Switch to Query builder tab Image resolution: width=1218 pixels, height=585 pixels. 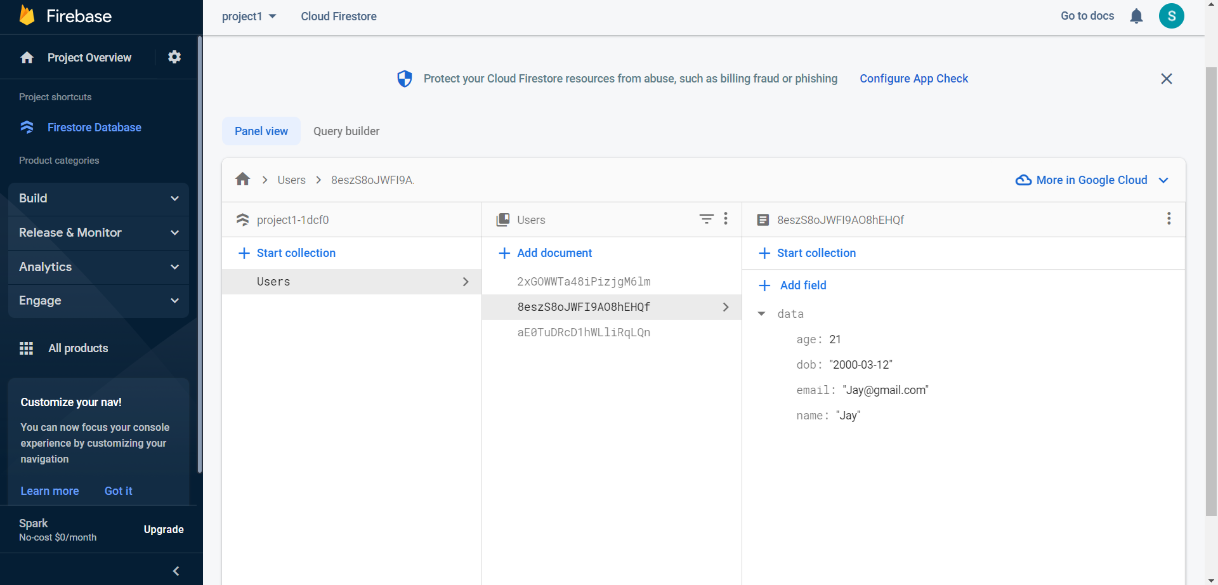click(346, 131)
